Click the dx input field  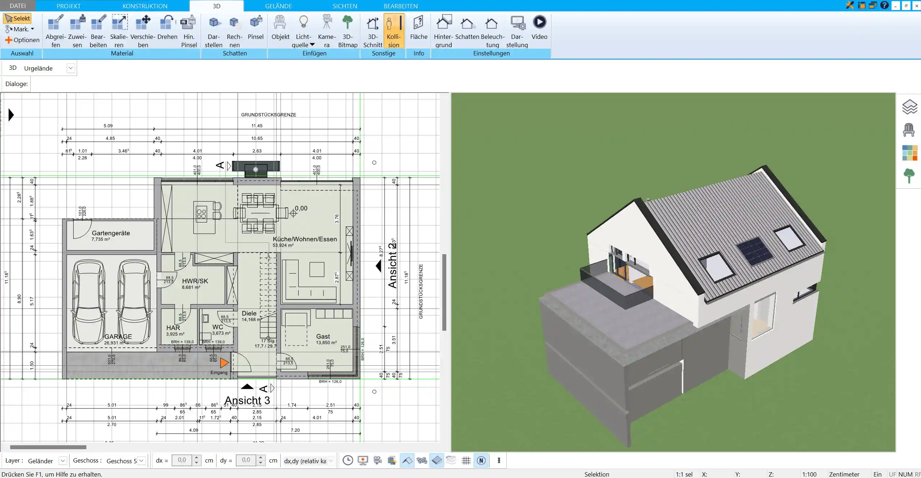pos(182,460)
